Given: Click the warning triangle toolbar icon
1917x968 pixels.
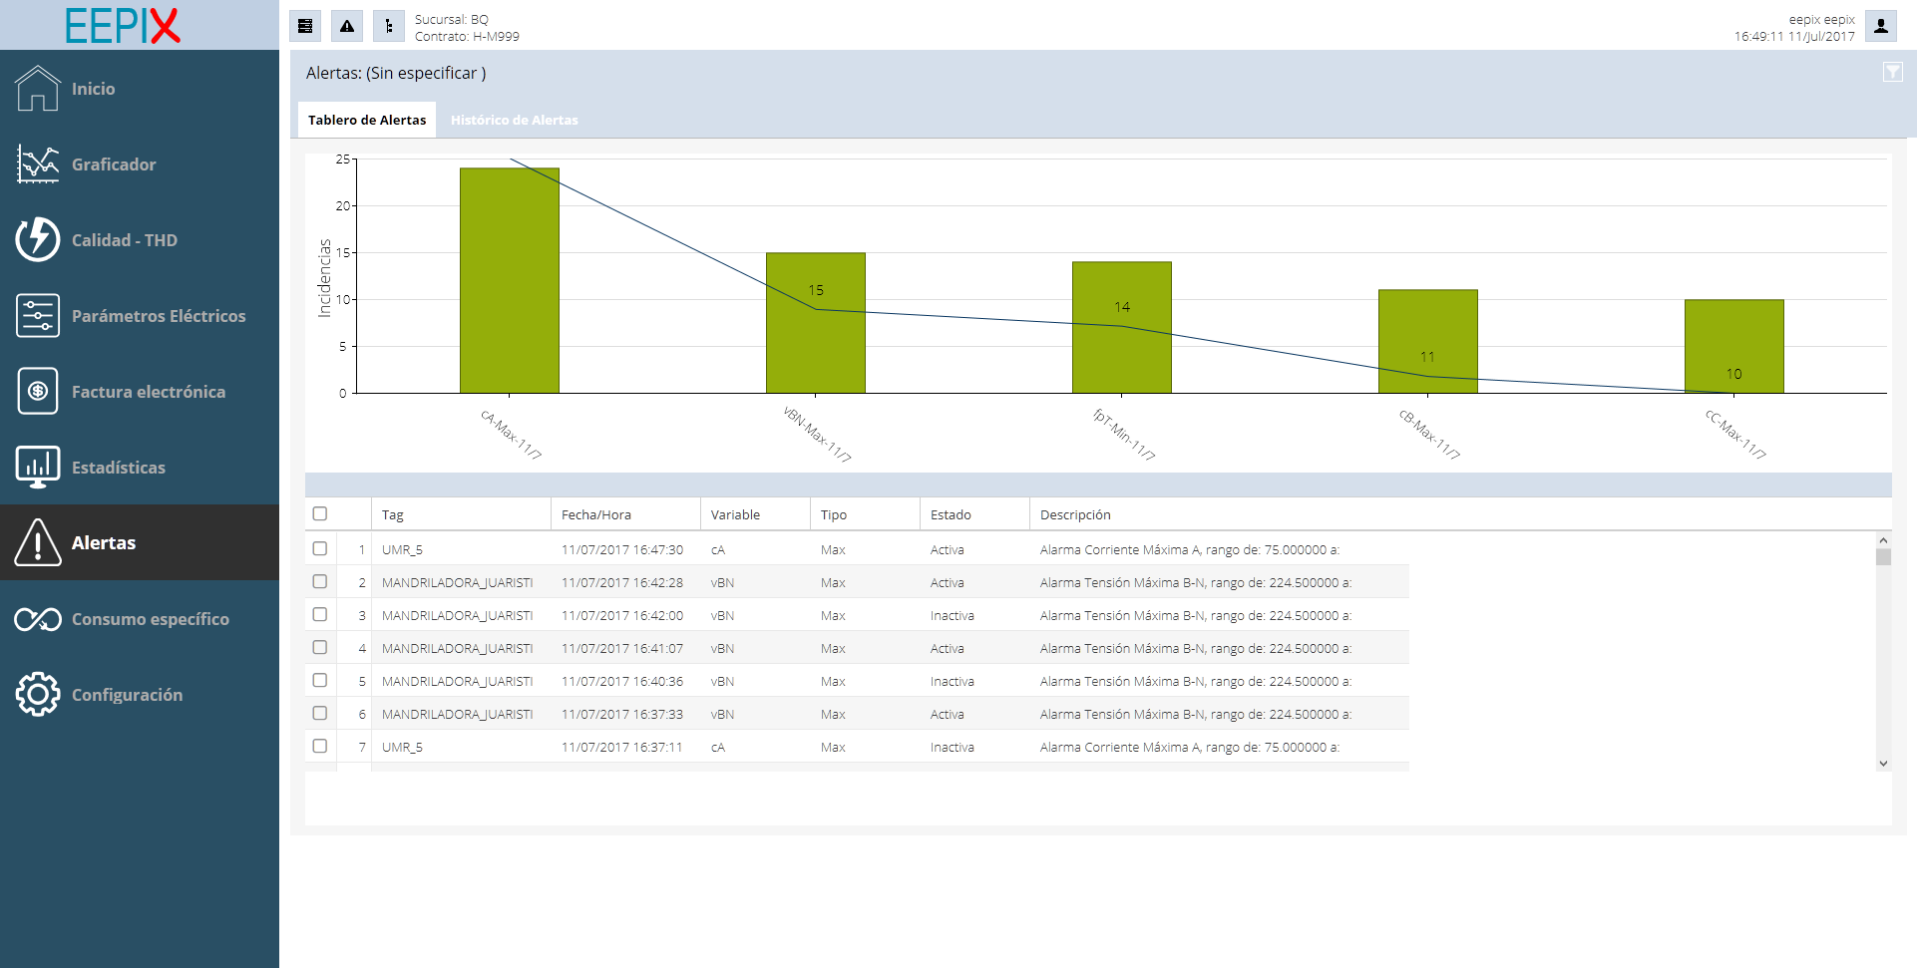Looking at the screenshot, I should pyautogui.click(x=347, y=26).
